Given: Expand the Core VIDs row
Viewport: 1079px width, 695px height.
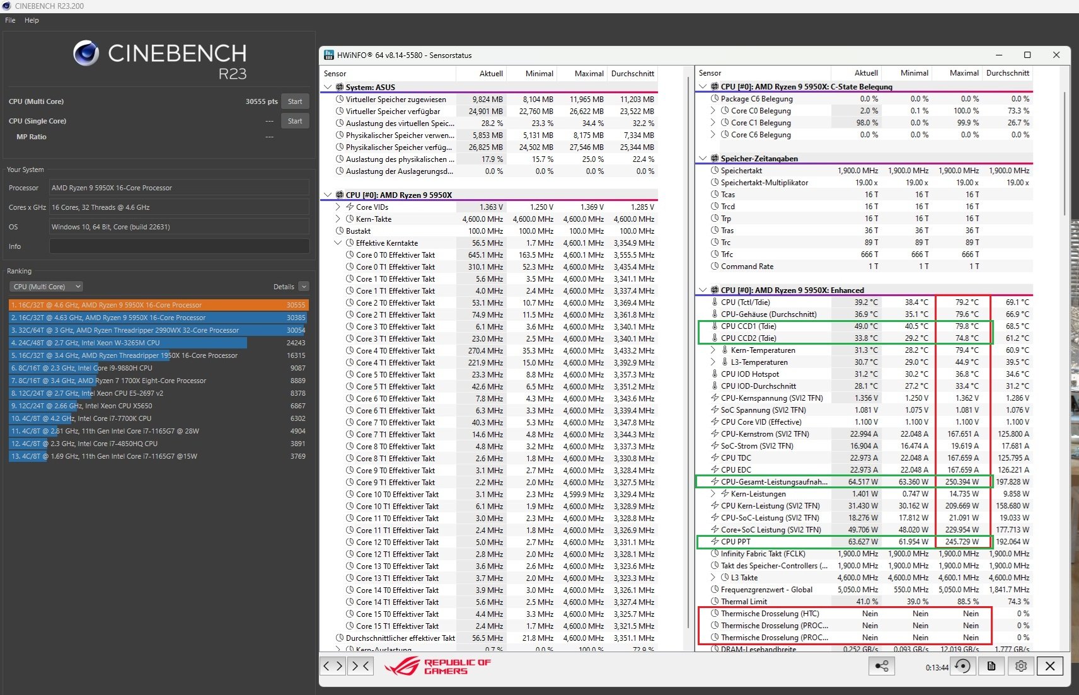Looking at the screenshot, I should click(338, 207).
